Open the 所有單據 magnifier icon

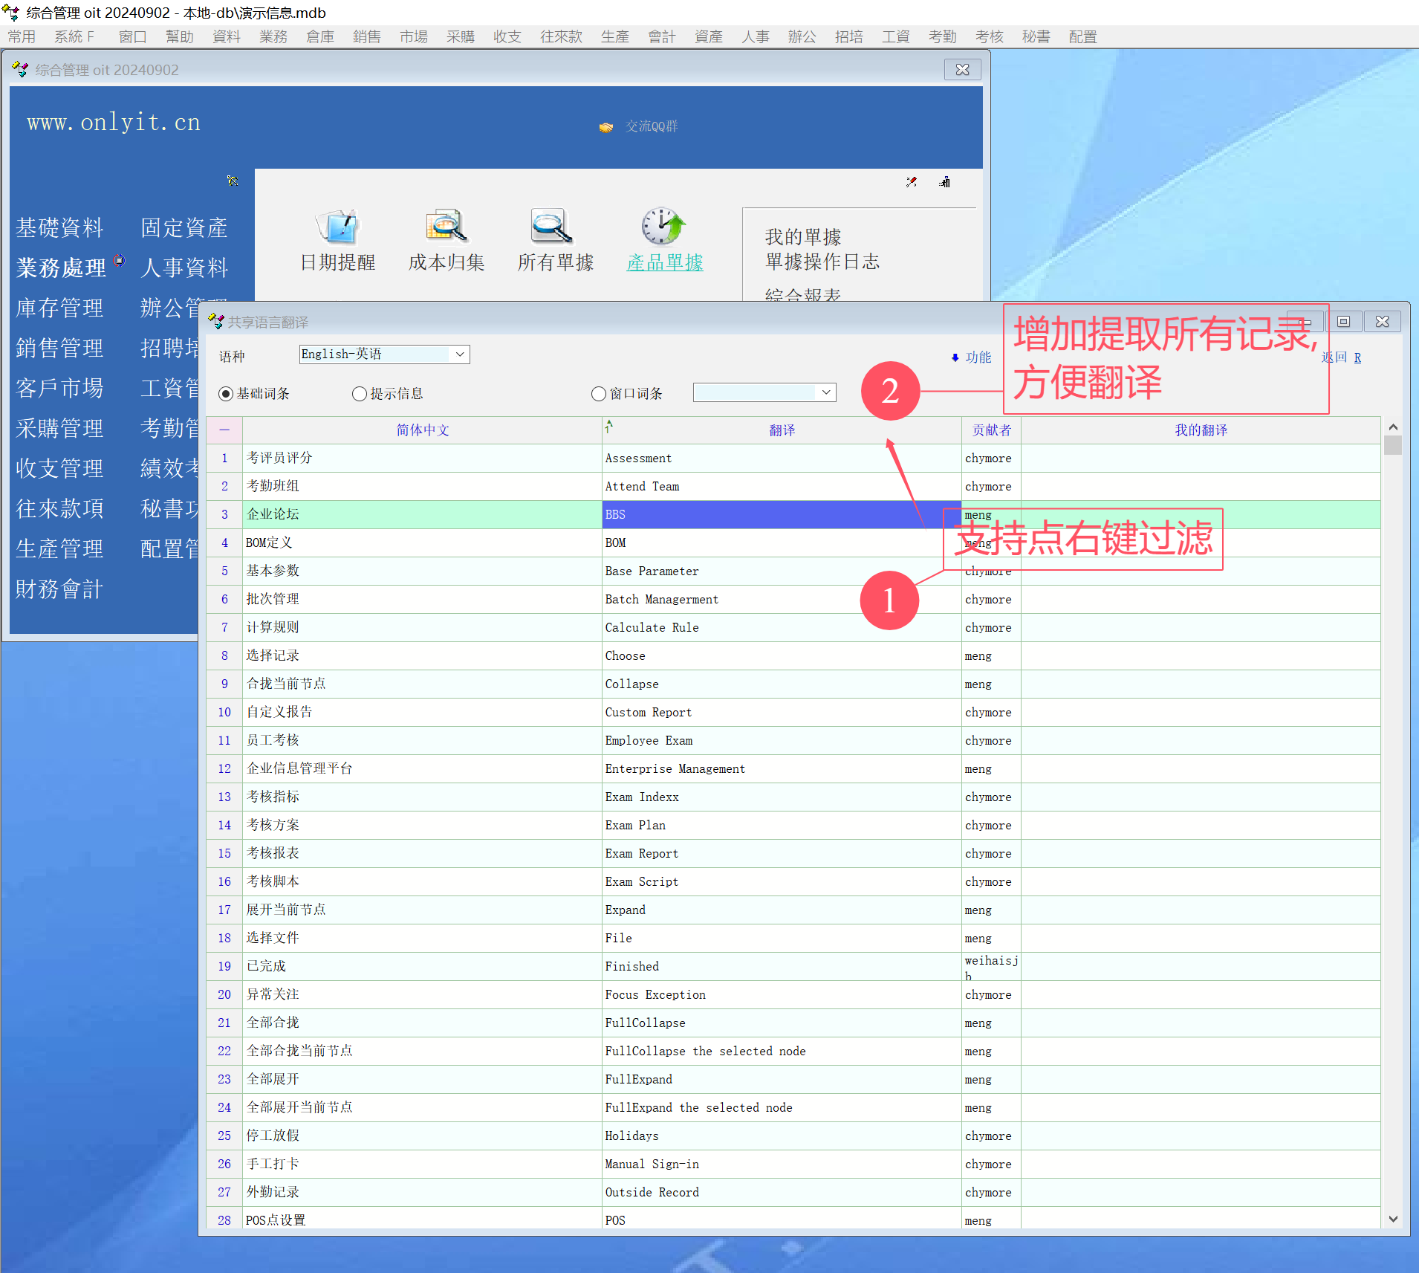(x=552, y=227)
